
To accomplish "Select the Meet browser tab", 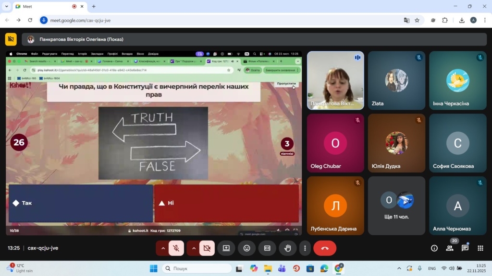I will point(46,7).
